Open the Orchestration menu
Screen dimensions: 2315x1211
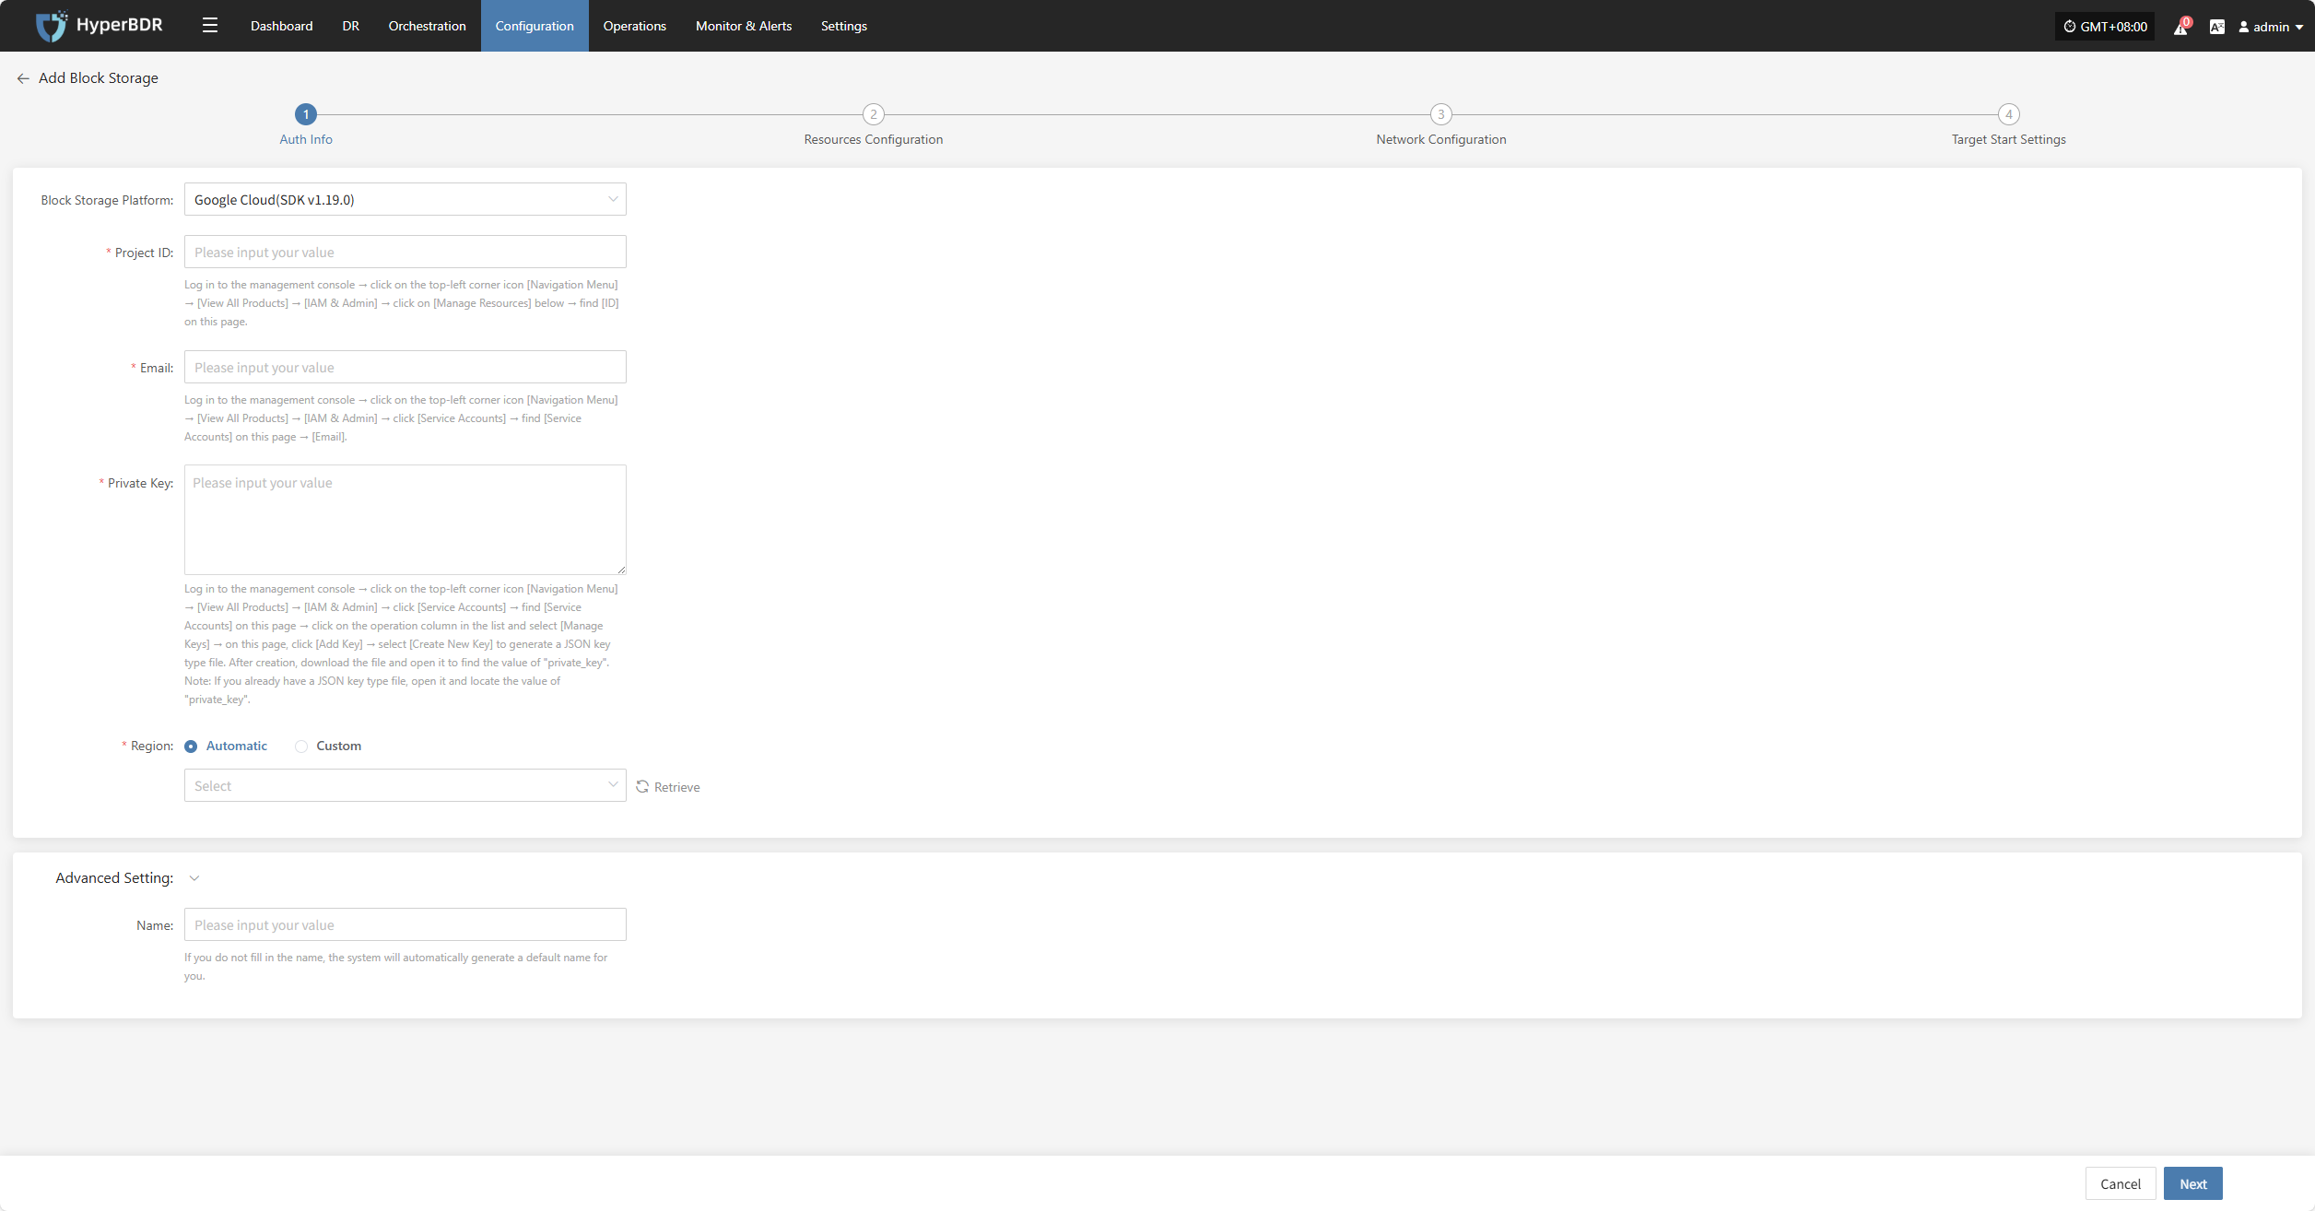[x=428, y=26]
